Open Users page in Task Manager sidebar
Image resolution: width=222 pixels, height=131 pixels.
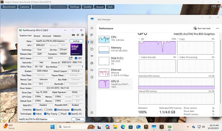click(92, 63)
